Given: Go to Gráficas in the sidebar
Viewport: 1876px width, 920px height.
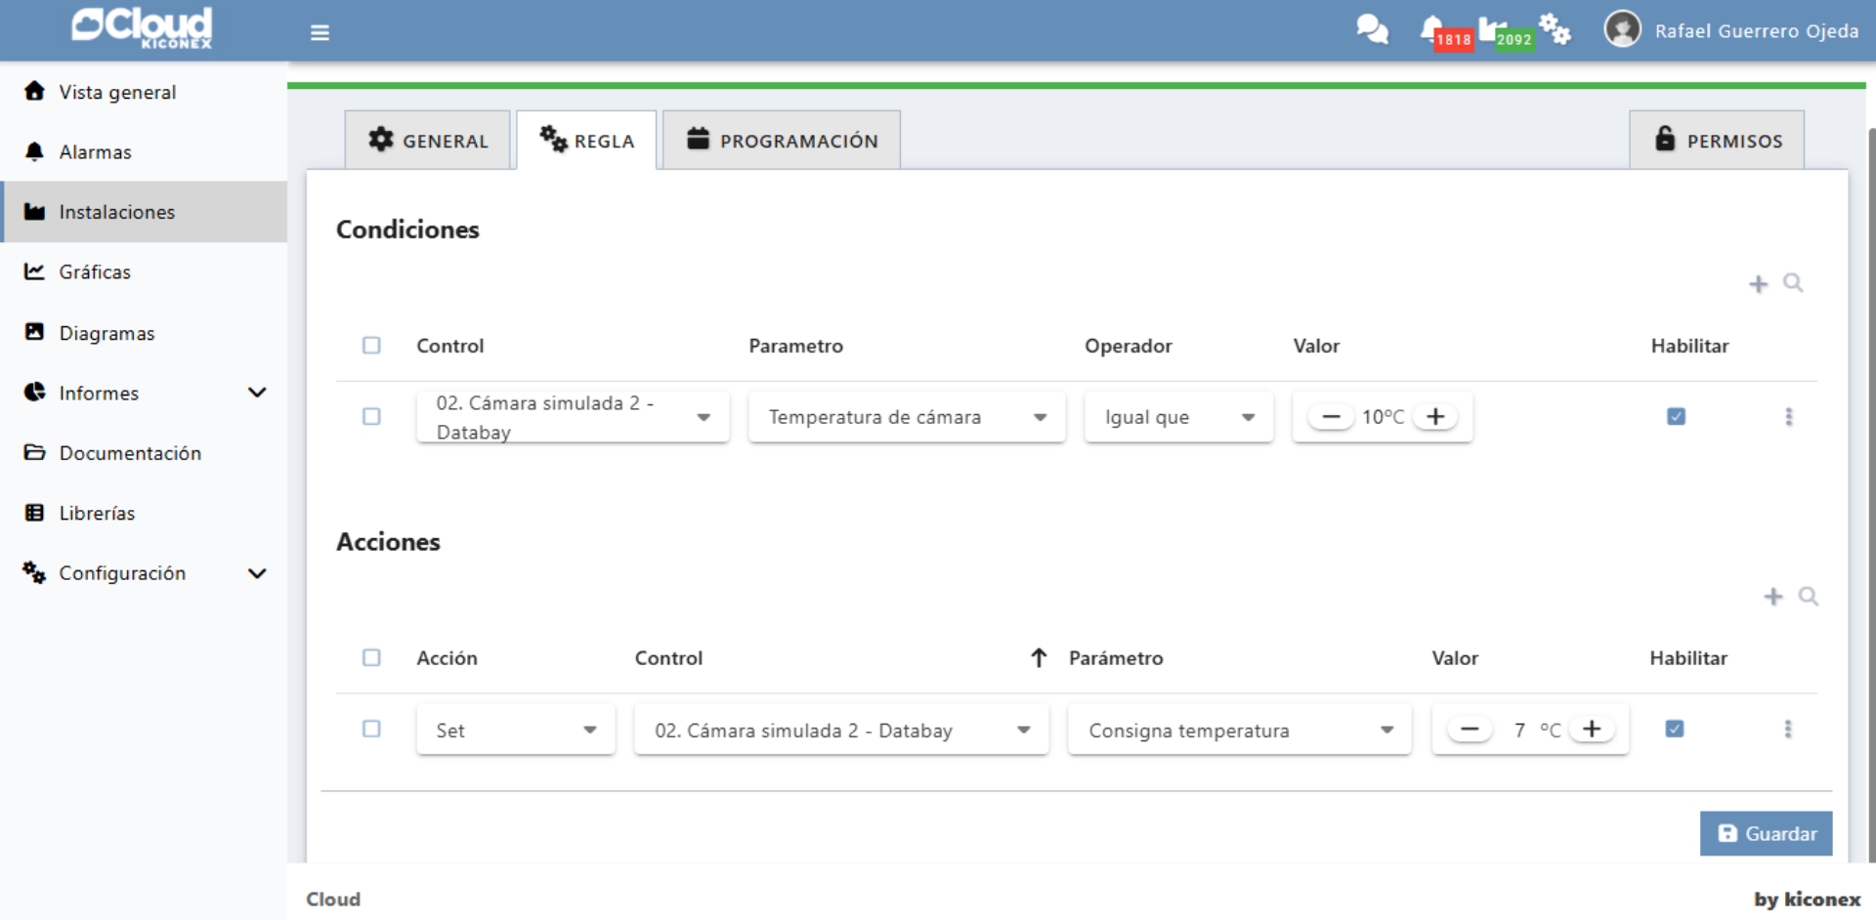Looking at the screenshot, I should pyautogui.click(x=95, y=272).
